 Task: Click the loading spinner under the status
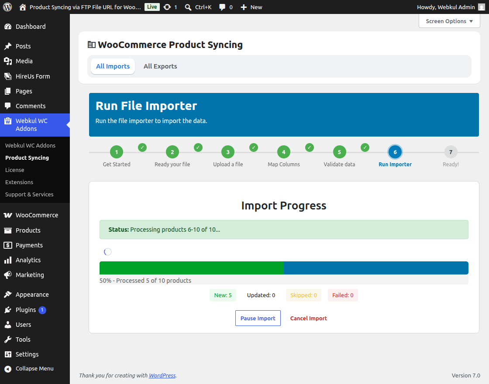pos(107,252)
